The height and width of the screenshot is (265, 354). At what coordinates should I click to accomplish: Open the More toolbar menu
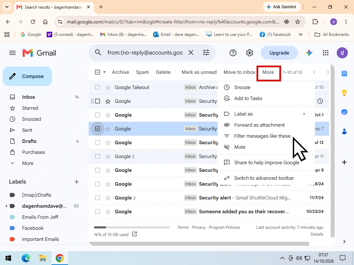pyautogui.click(x=268, y=72)
